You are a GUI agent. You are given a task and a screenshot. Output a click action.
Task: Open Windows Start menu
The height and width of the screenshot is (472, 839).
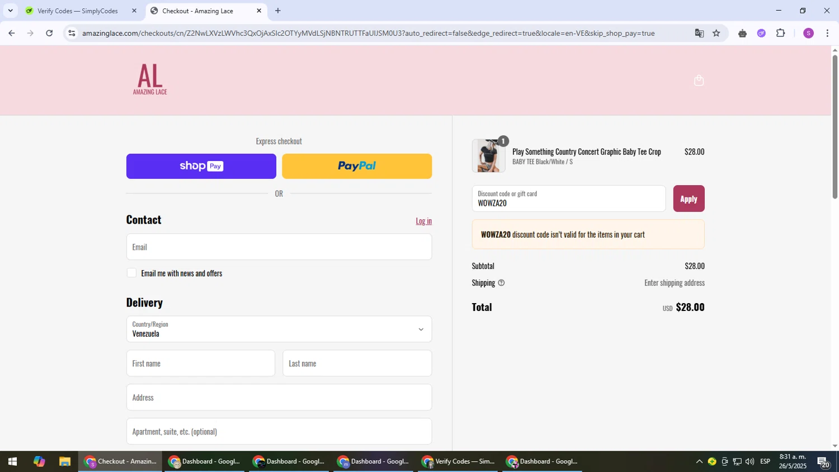pos(12,461)
